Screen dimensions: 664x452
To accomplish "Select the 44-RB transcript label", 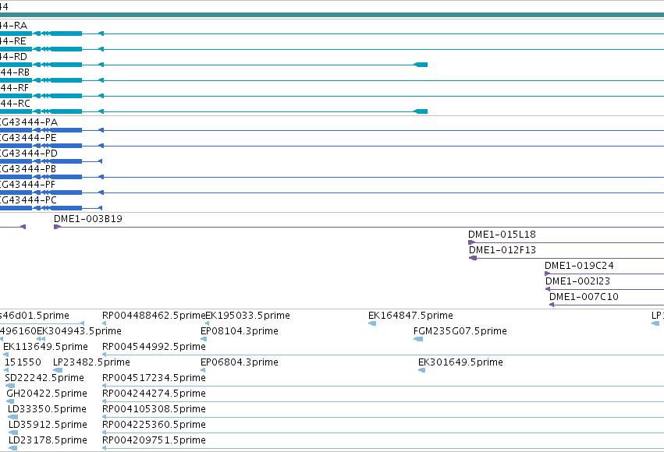I will click(15, 72).
